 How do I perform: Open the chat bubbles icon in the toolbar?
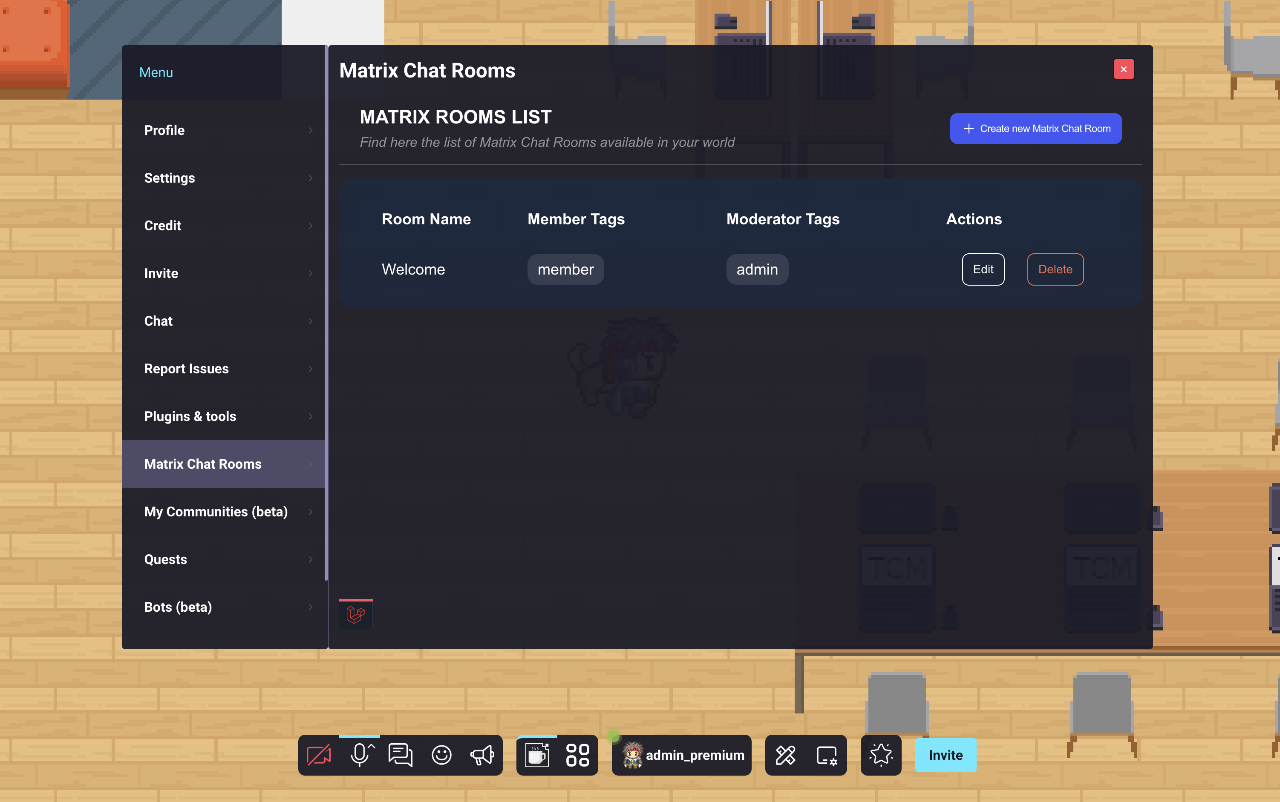400,754
